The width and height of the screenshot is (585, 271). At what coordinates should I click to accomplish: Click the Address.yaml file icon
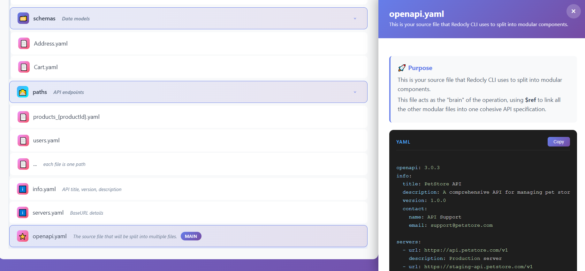point(24,44)
